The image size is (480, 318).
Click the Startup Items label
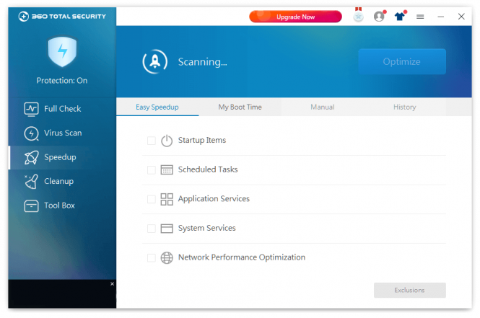pos(202,140)
